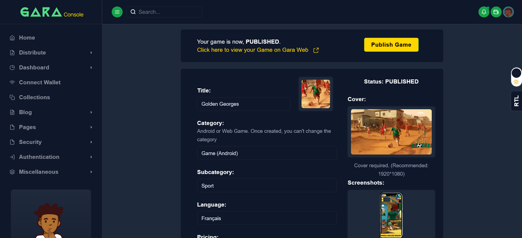Expand the Authentication submenu arrow
This screenshot has height=238, width=522.
click(x=91, y=157)
